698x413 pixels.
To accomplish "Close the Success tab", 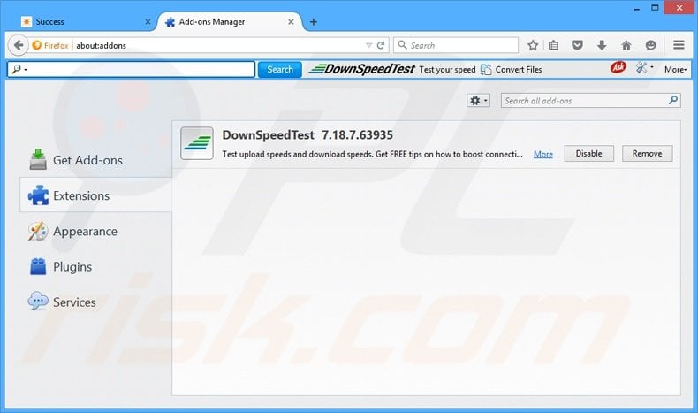I will (148, 21).
